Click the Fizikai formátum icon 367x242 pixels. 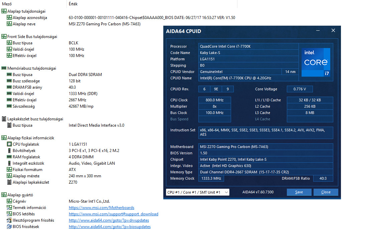[9, 169]
